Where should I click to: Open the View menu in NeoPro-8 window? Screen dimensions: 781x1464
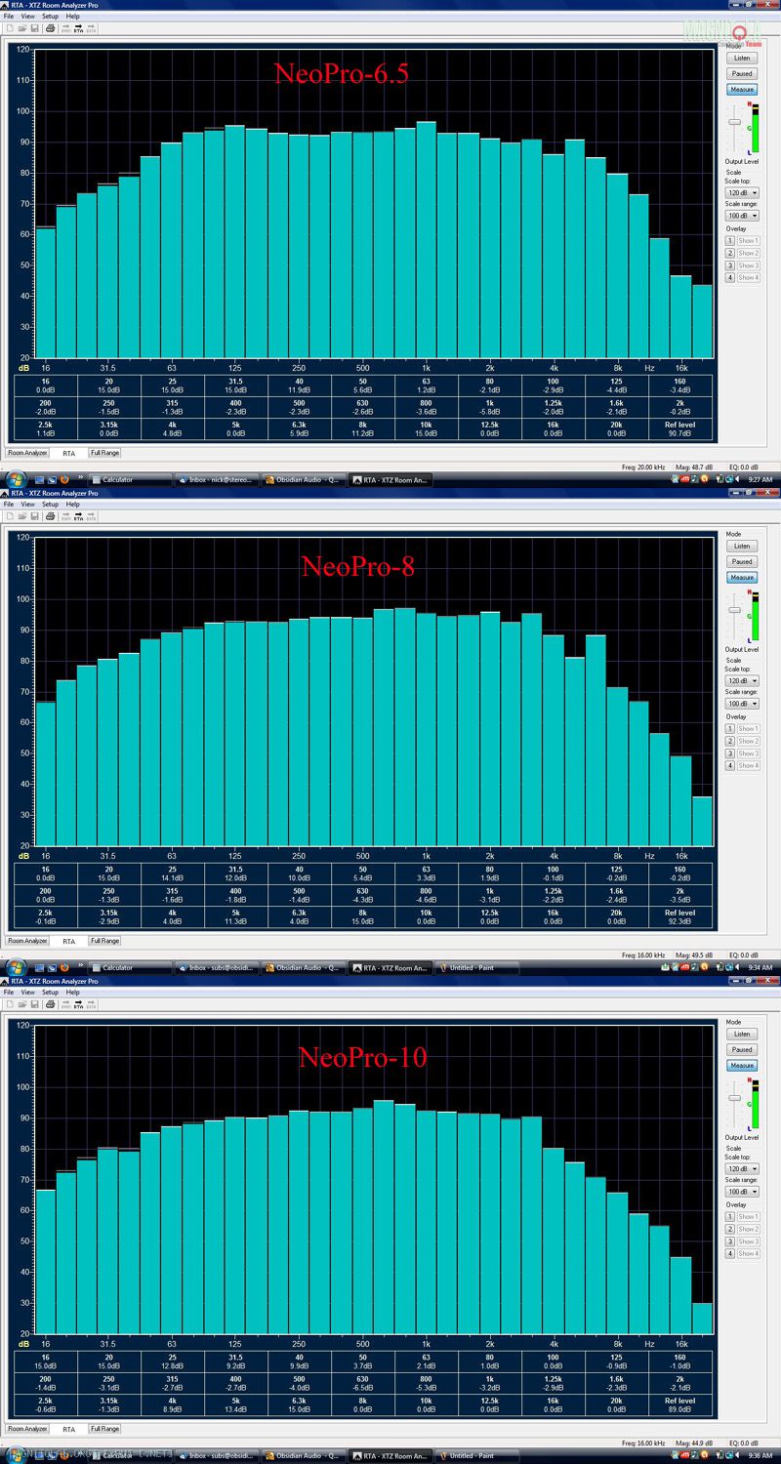[x=27, y=505]
